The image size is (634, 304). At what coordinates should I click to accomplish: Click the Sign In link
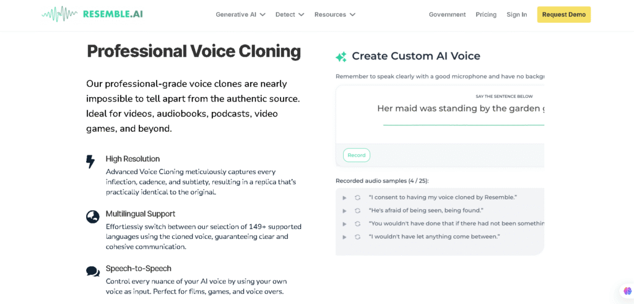pyautogui.click(x=516, y=14)
